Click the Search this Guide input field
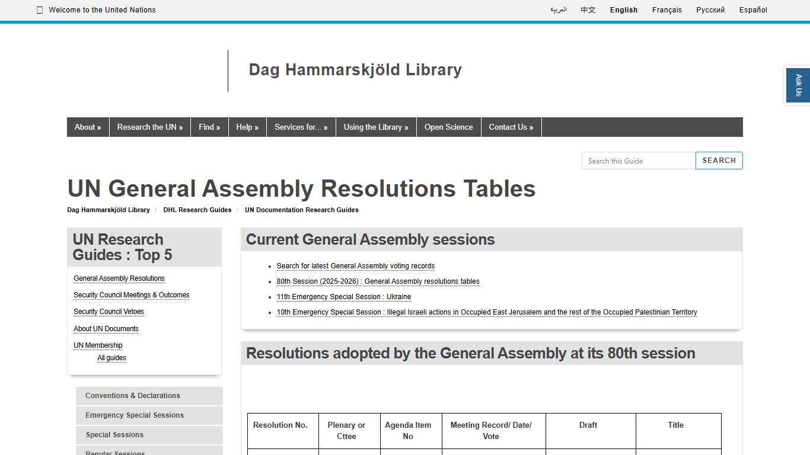Screen dimensions: 810x455 [638, 161]
